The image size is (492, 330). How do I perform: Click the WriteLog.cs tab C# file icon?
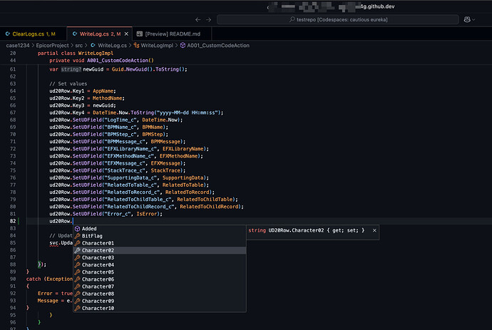tap(75, 34)
